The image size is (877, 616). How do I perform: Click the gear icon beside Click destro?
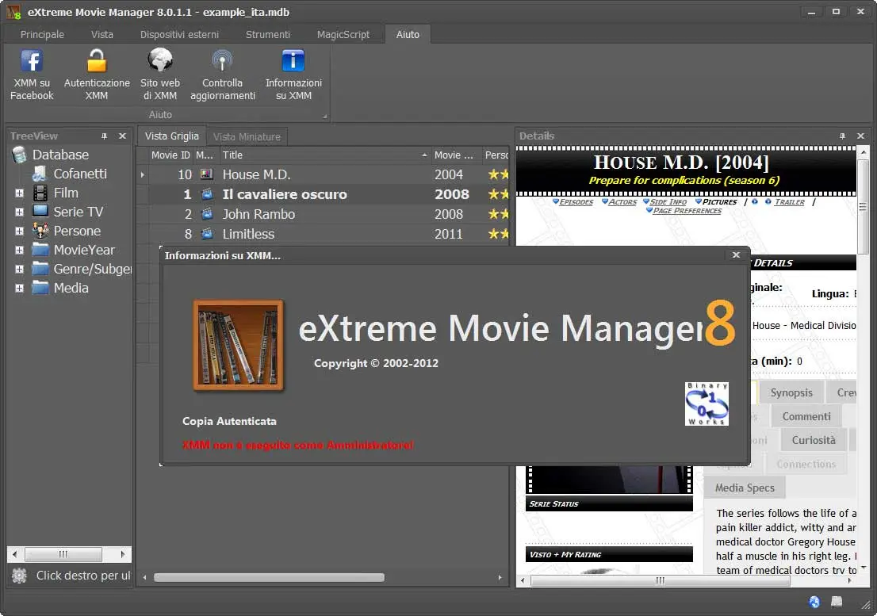click(x=19, y=576)
